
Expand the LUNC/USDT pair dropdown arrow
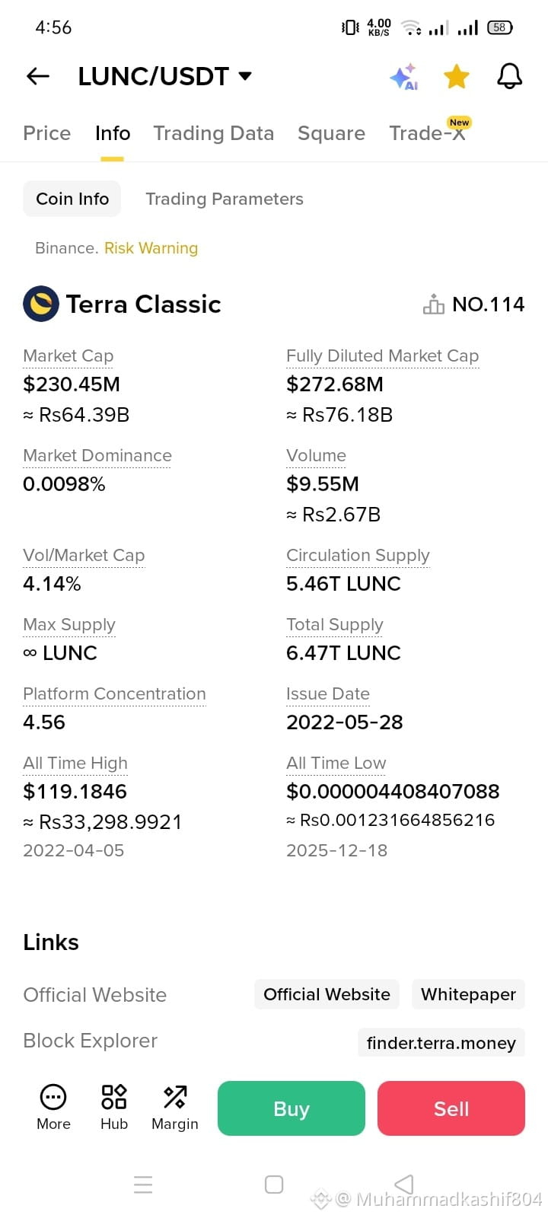[245, 76]
